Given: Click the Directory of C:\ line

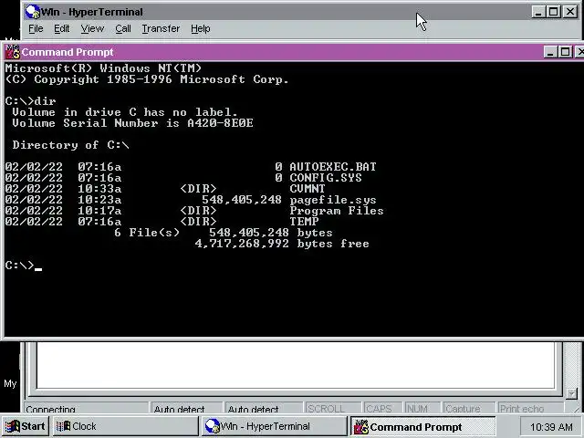Looking at the screenshot, I should click(71, 145).
